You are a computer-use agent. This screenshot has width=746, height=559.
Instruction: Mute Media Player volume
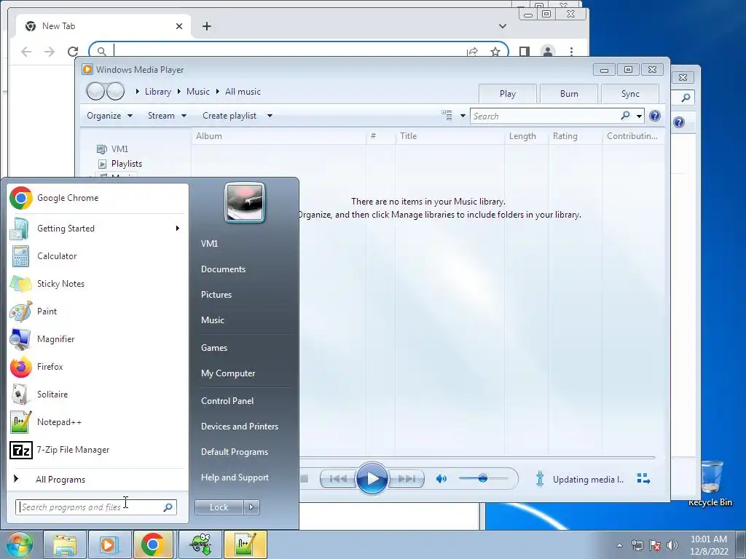point(441,479)
